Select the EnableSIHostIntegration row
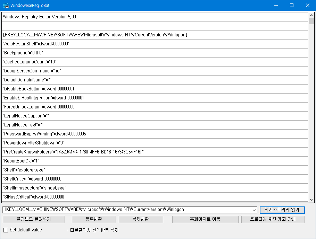The height and width of the screenshot is (239, 316). 155,98
